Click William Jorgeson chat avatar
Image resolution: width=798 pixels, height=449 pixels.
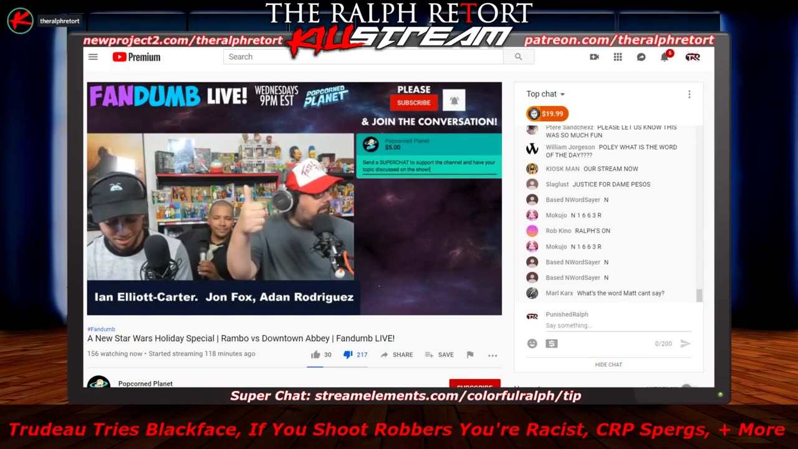coord(532,149)
